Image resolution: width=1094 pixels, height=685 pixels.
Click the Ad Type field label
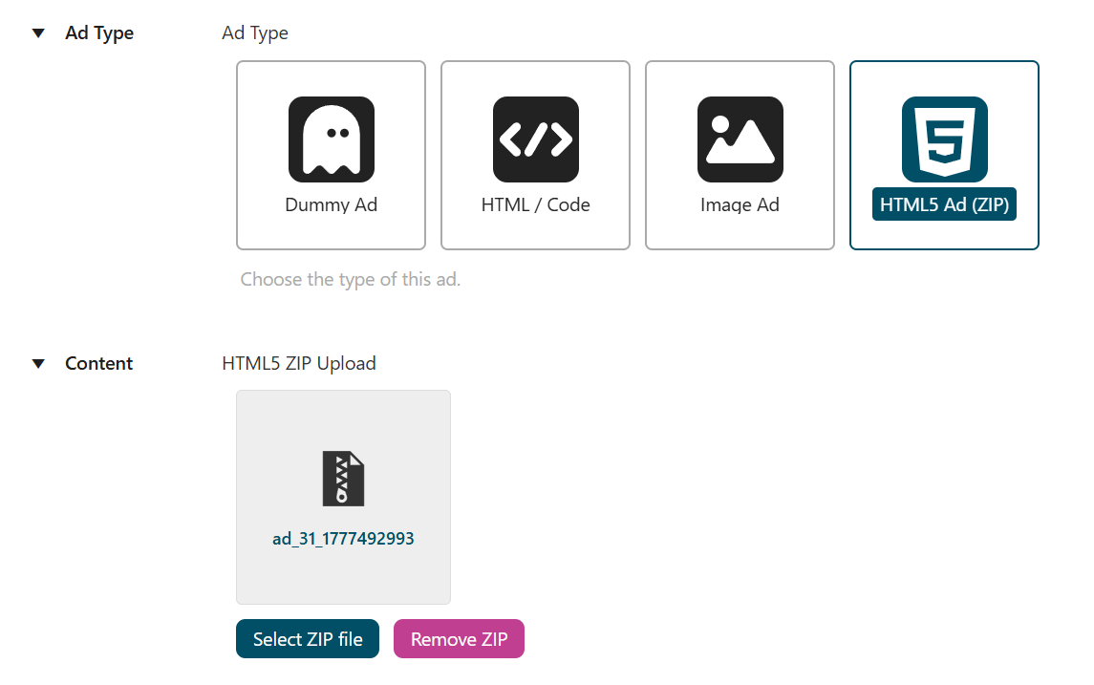point(255,32)
